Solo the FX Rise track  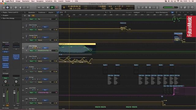coord(35,69)
